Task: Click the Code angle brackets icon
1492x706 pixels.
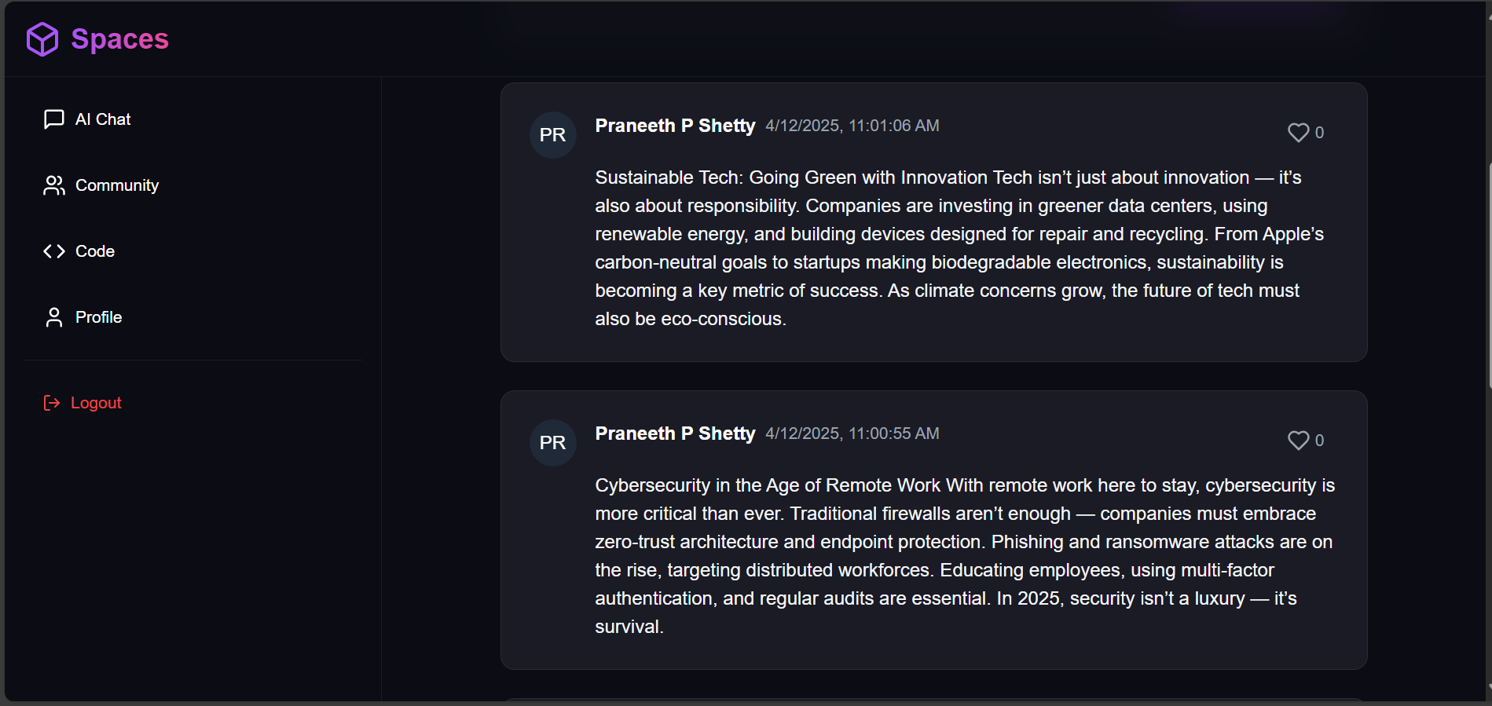Action: (x=54, y=251)
